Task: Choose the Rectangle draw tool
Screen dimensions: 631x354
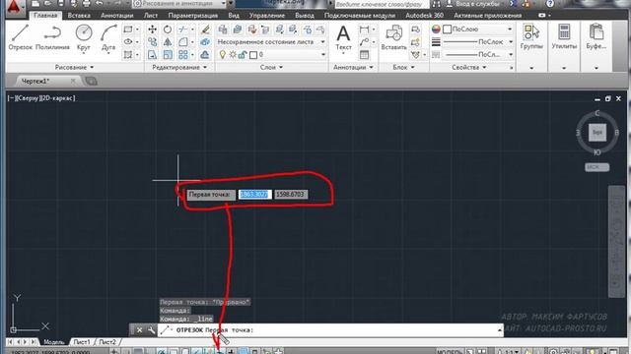Action: (128, 29)
